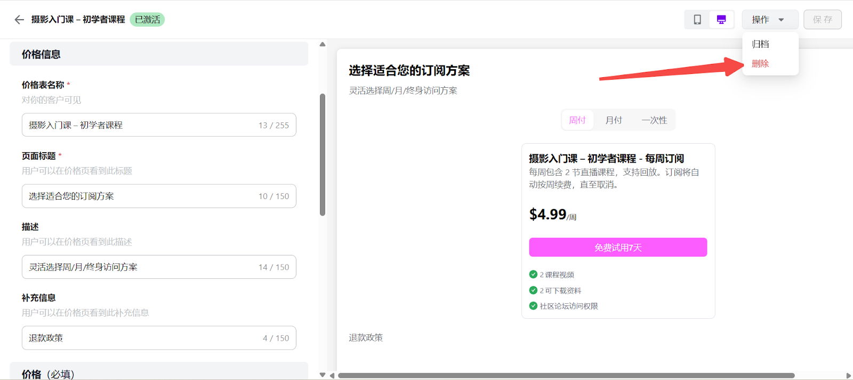This screenshot has height=380, width=853.
Task: Open the 操作 dropdown menu
Action: click(x=769, y=20)
